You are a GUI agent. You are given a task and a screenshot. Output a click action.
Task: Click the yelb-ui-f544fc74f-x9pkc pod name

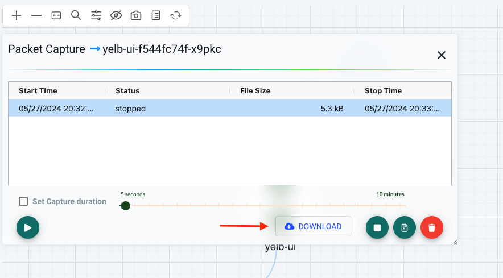(162, 49)
